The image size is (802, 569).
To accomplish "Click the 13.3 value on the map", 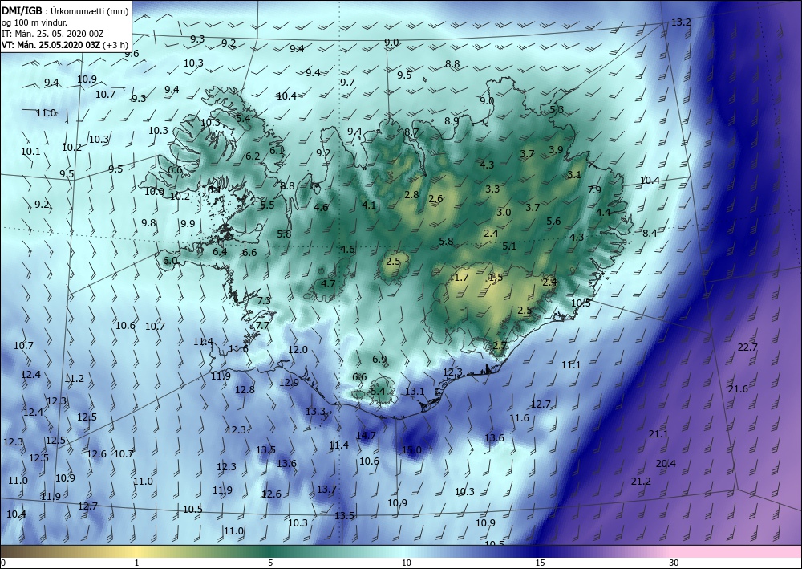I will click(x=315, y=411).
